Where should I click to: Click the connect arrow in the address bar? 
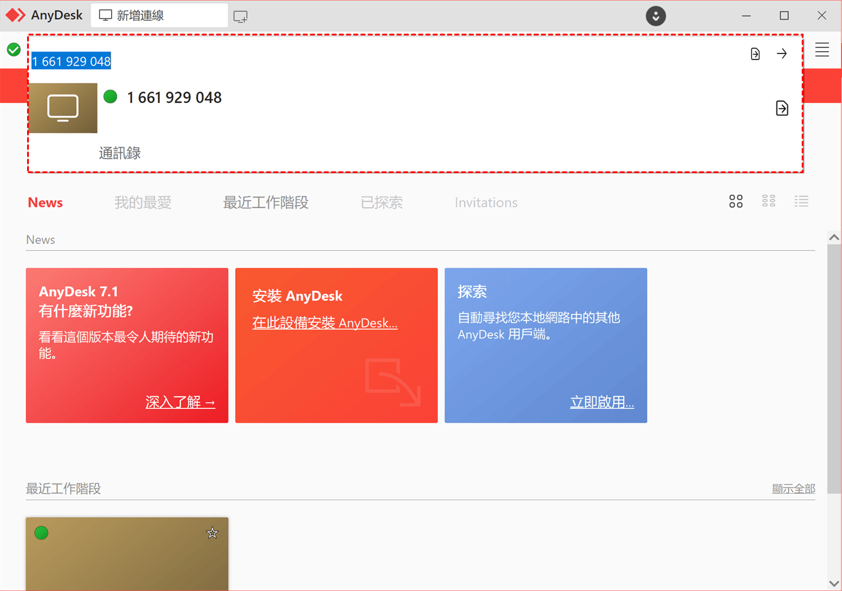pyautogui.click(x=782, y=54)
